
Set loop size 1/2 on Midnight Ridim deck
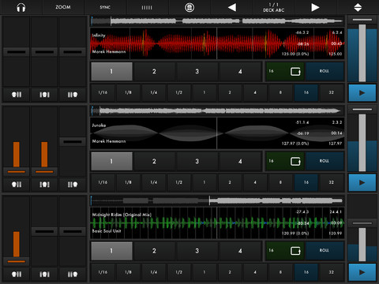tap(179, 272)
